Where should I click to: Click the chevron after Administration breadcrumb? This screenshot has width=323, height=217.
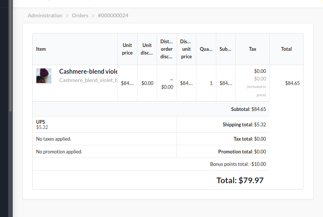point(67,16)
